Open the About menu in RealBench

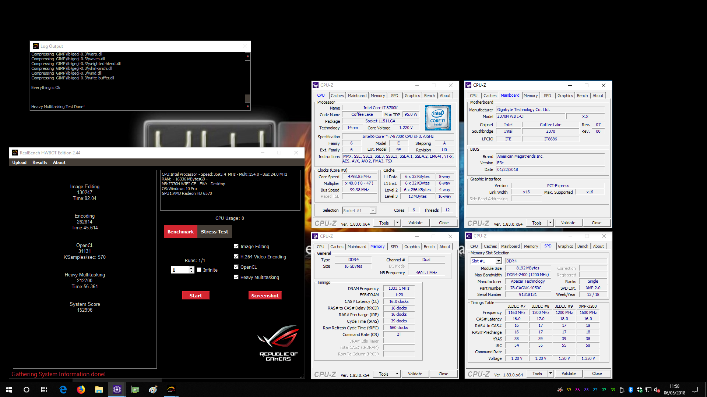tap(59, 162)
